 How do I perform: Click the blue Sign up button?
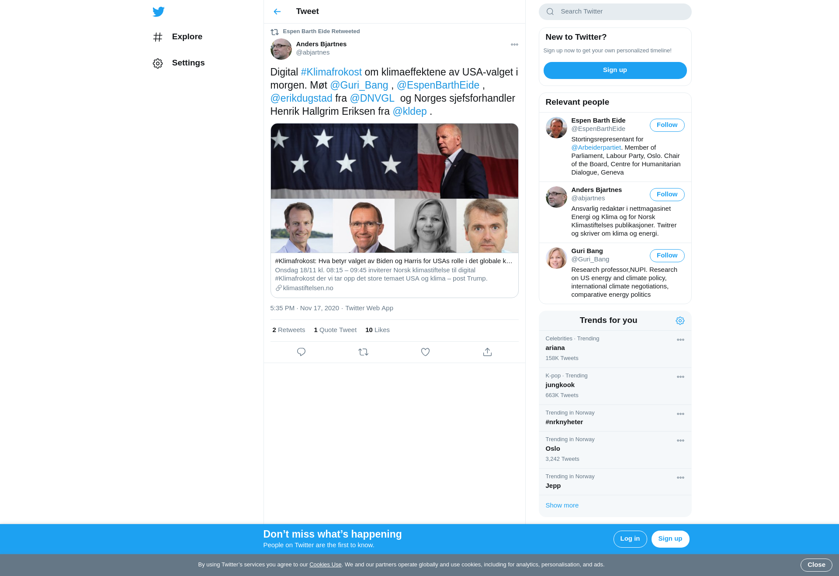pos(615,70)
